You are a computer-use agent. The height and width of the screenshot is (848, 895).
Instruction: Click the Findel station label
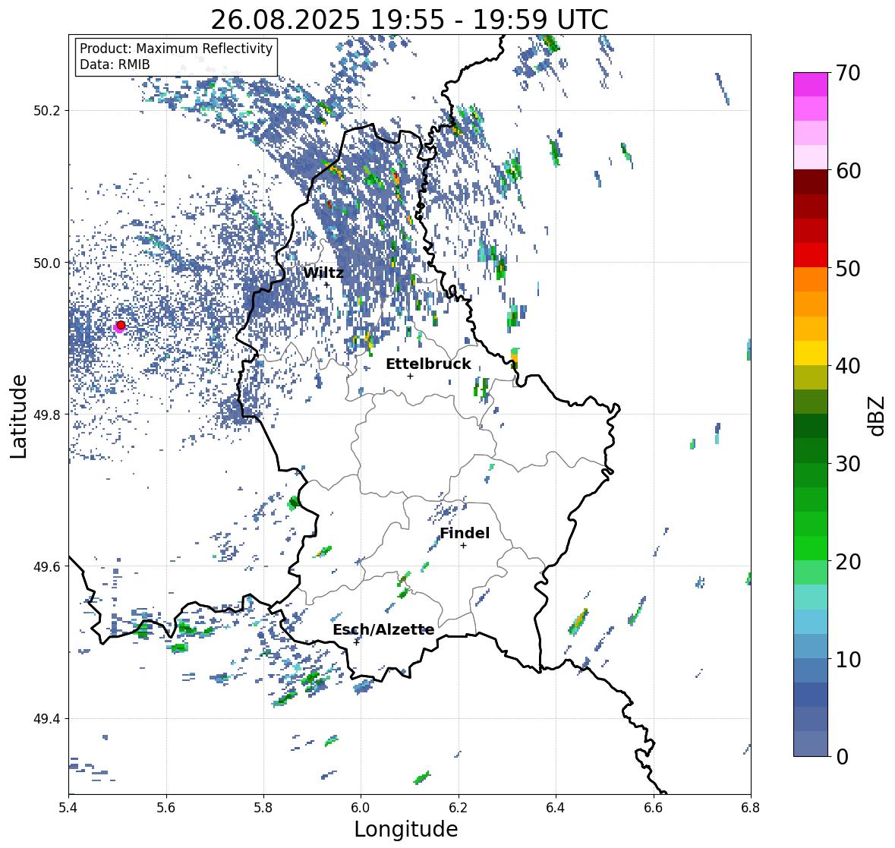click(465, 533)
